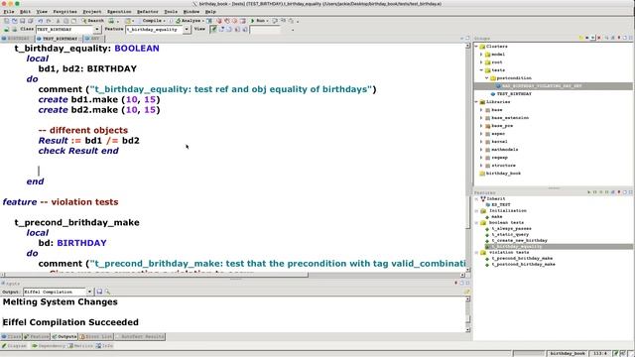This screenshot has width=635, height=357.
Task: Collapse the Clusters tree node
Action: point(476,47)
